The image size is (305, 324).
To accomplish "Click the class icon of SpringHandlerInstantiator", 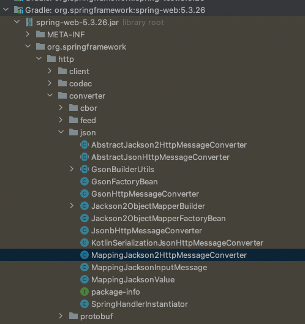I will [85, 304].
